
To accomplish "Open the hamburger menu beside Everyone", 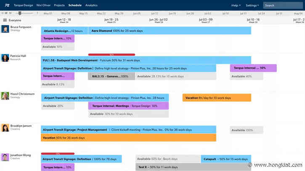I will tap(5, 20).
